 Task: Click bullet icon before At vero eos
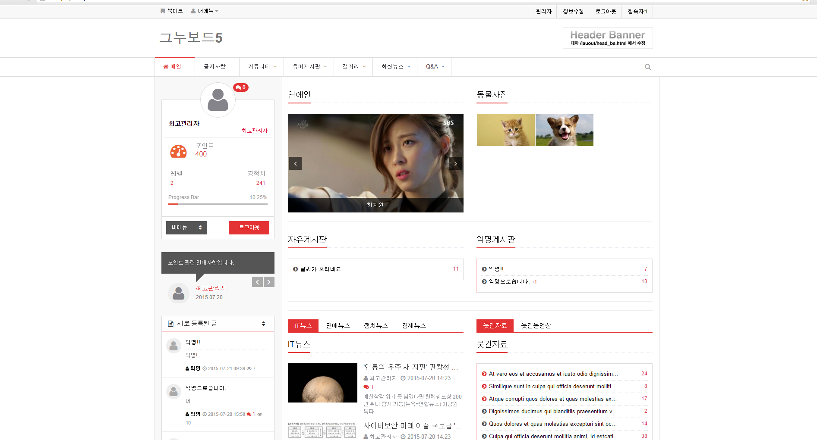pos(484,374)
